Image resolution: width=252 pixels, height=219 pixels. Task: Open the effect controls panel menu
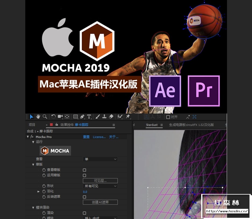[114, 125]
